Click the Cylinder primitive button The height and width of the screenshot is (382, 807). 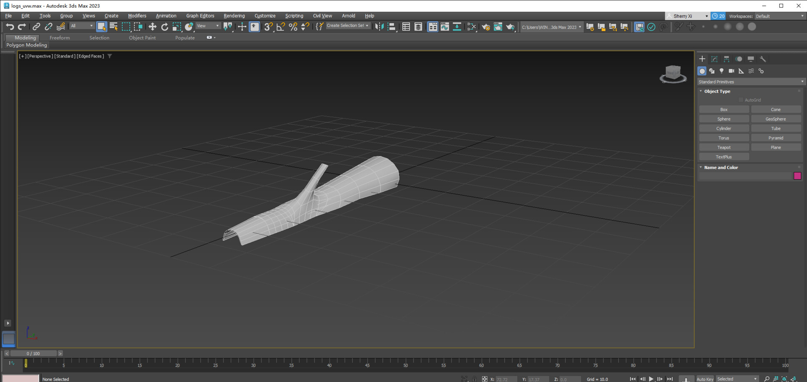[724, 128]
